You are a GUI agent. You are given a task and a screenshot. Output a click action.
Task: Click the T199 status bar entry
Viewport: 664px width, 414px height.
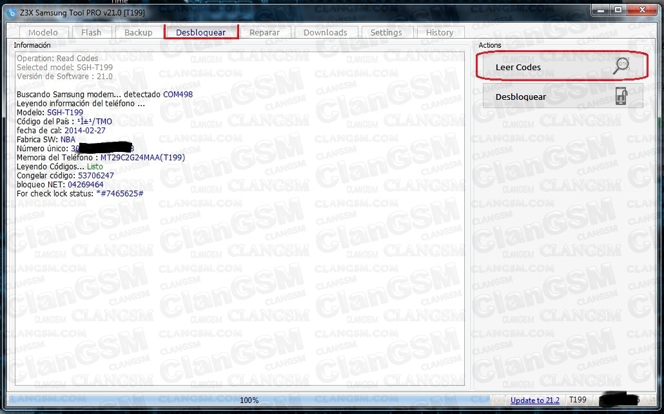tap(578, 400)
